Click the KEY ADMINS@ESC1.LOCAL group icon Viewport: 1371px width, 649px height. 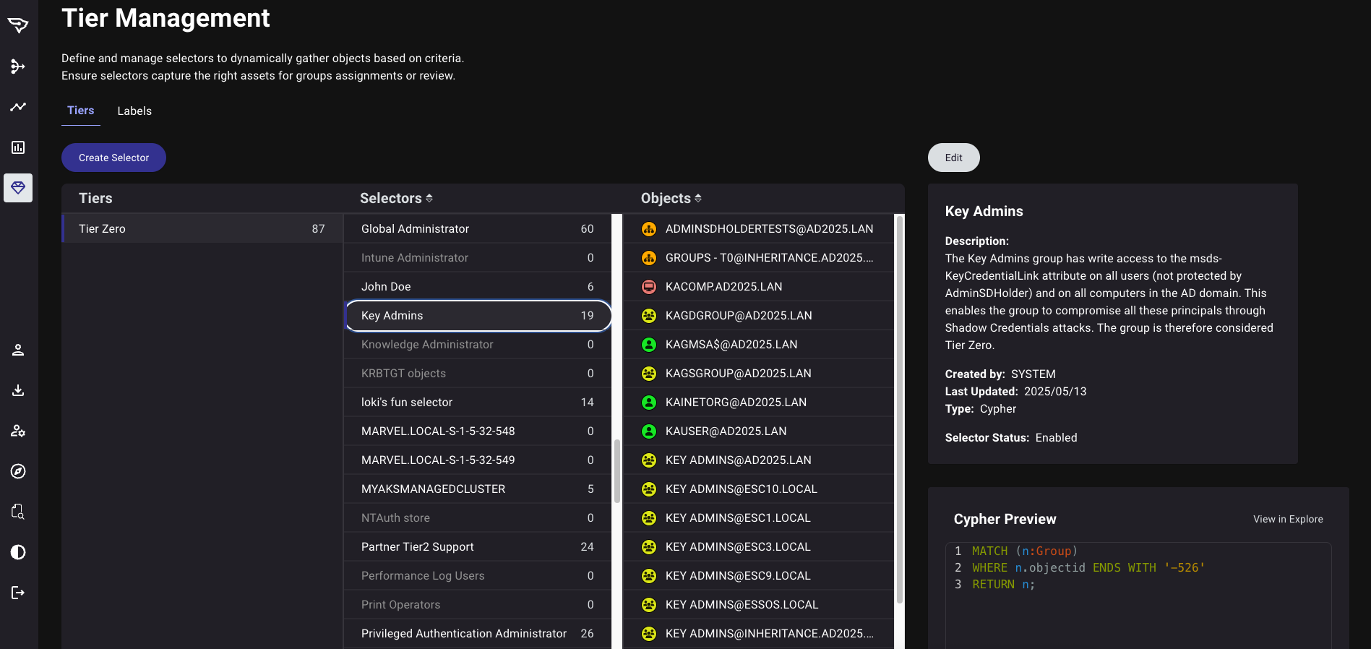tap(649, 518)
